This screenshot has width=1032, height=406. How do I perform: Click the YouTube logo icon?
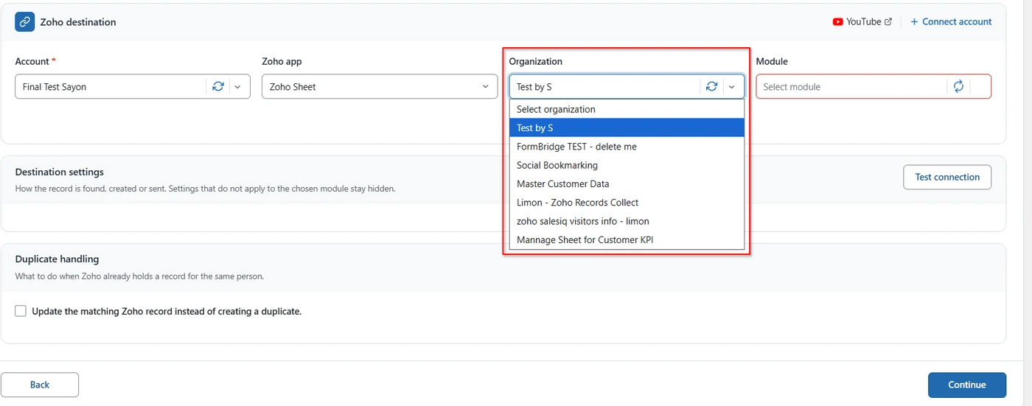point(838,22)
